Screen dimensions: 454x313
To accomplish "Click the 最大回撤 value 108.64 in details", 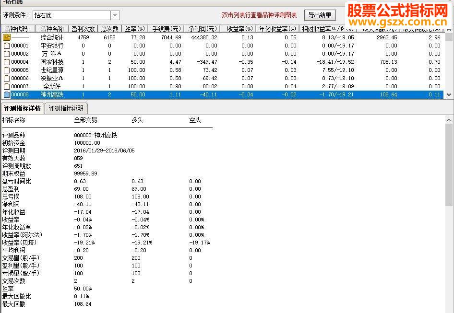I will point(83,304).
